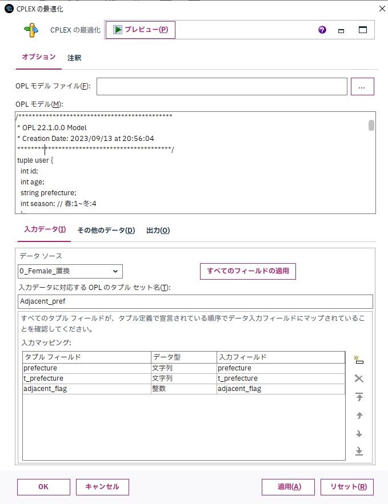388x504 pixels.
Task: Delete the selected mapping row icon
Action: click(x=359, y=378)
